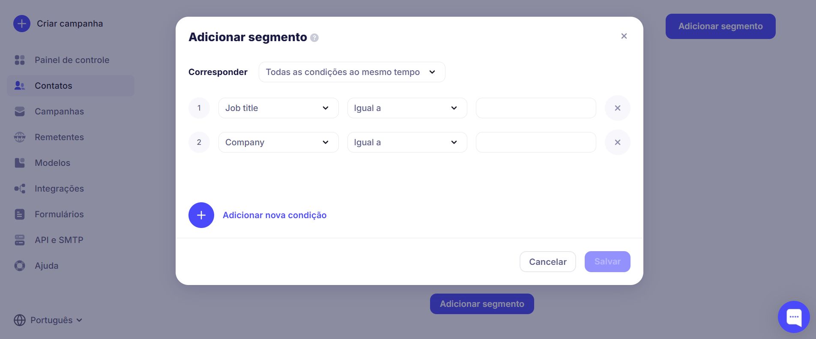Expand the Job title field dropdown
Screen dimensions: 816x339
[278, 108]
